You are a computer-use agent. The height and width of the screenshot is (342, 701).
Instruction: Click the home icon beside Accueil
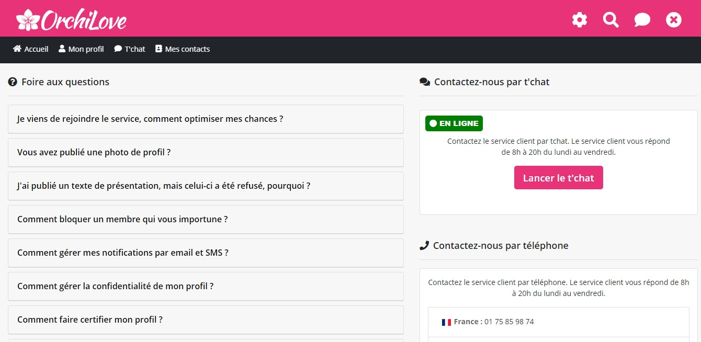(17, 49)
